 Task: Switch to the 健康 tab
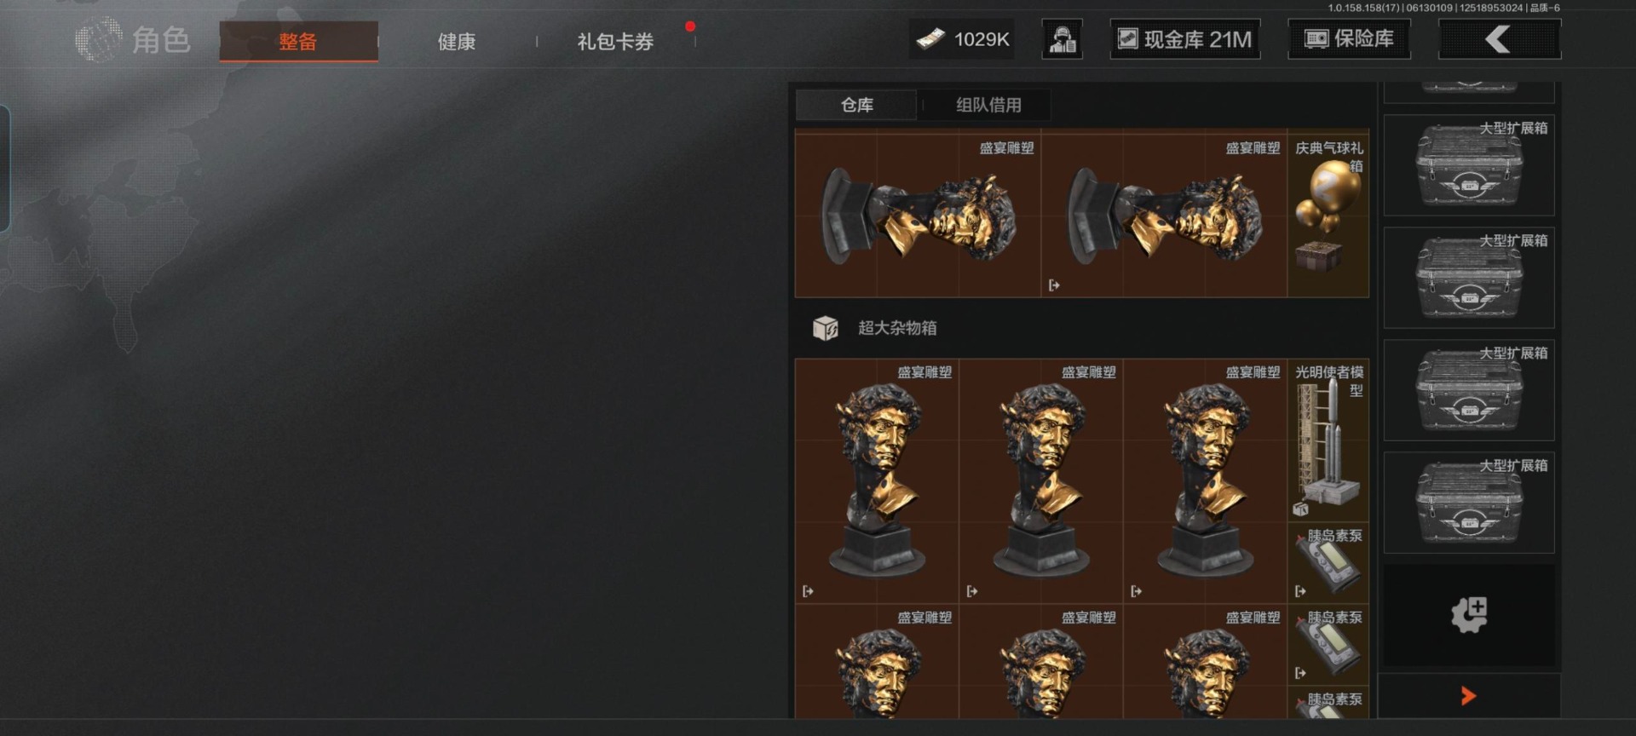pyautogui.click(x=457, y=42)
